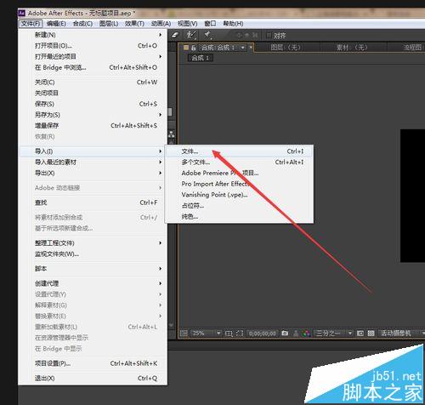This screenshot has width=425, height=405.
Task: Open show channel color management icon
Action: 306,334
